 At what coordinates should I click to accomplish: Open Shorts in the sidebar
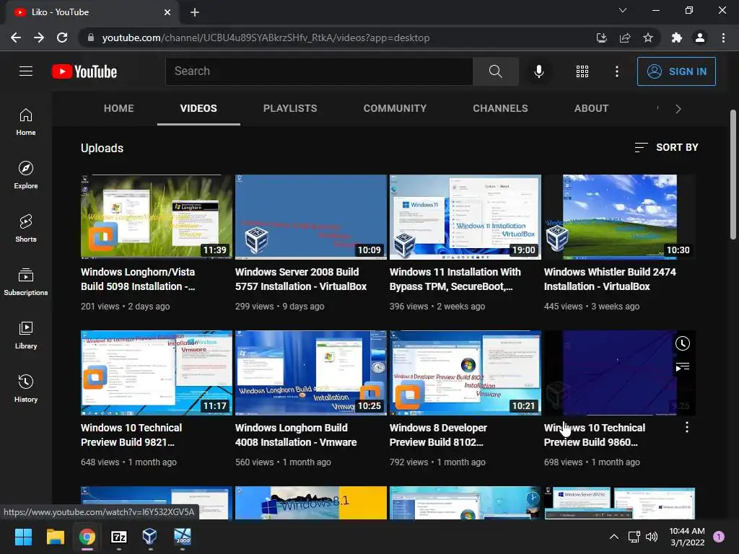26,229
